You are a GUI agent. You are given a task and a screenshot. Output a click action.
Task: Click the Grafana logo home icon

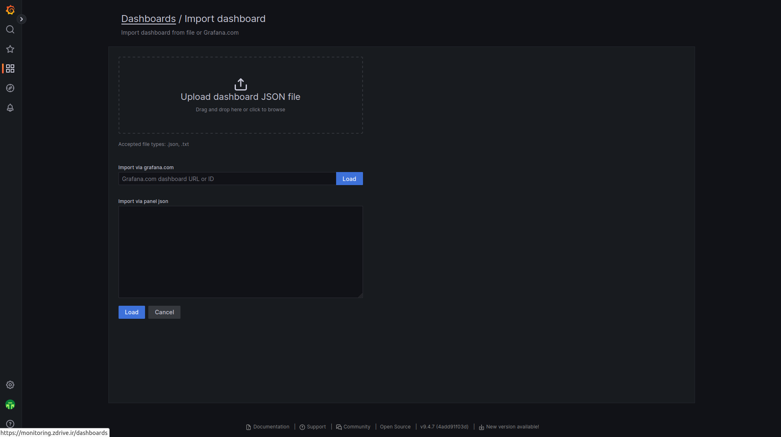(10, 10)
